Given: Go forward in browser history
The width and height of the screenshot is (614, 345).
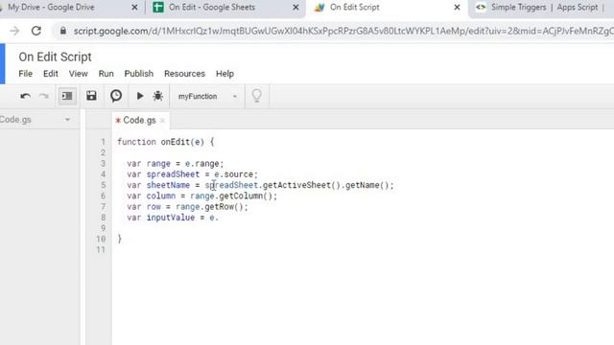Looking at the screenshot, I should [14, 31].
